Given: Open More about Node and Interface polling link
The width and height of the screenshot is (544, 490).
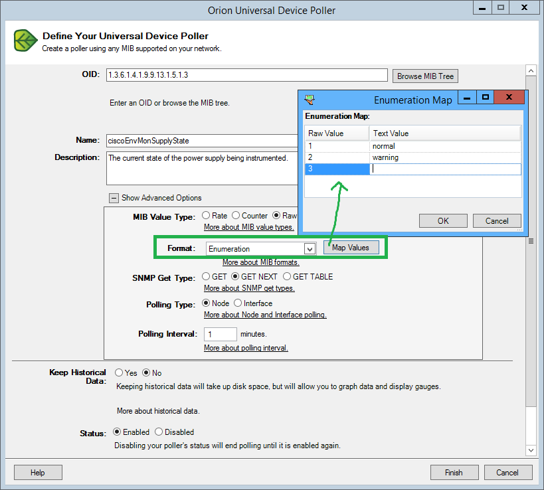Looking at the screenshot, I should (x=265, y=315).
